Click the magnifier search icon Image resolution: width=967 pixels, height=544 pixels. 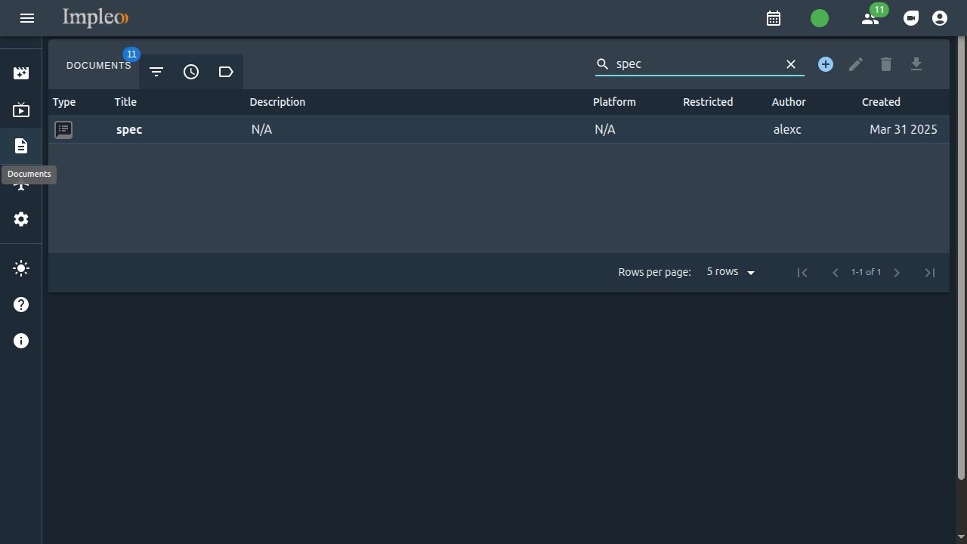pos(602,64)
